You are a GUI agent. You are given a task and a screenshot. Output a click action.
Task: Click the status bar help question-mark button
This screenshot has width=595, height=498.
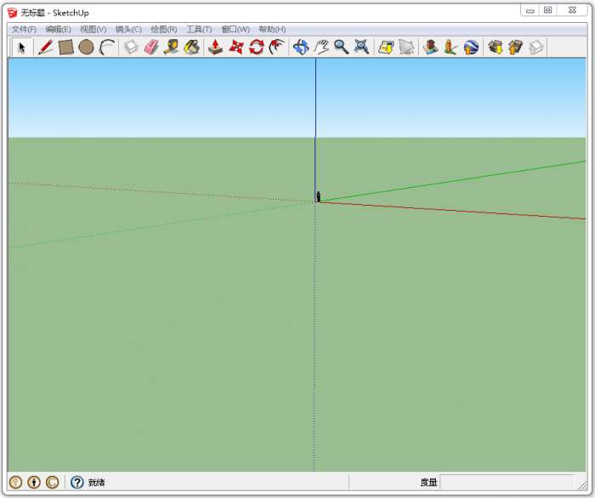tap(77, 483)
